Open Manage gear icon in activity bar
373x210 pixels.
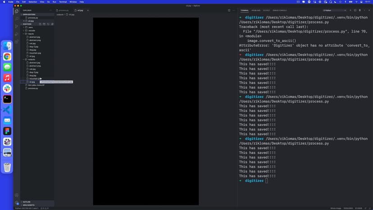[x=17, y=202]
